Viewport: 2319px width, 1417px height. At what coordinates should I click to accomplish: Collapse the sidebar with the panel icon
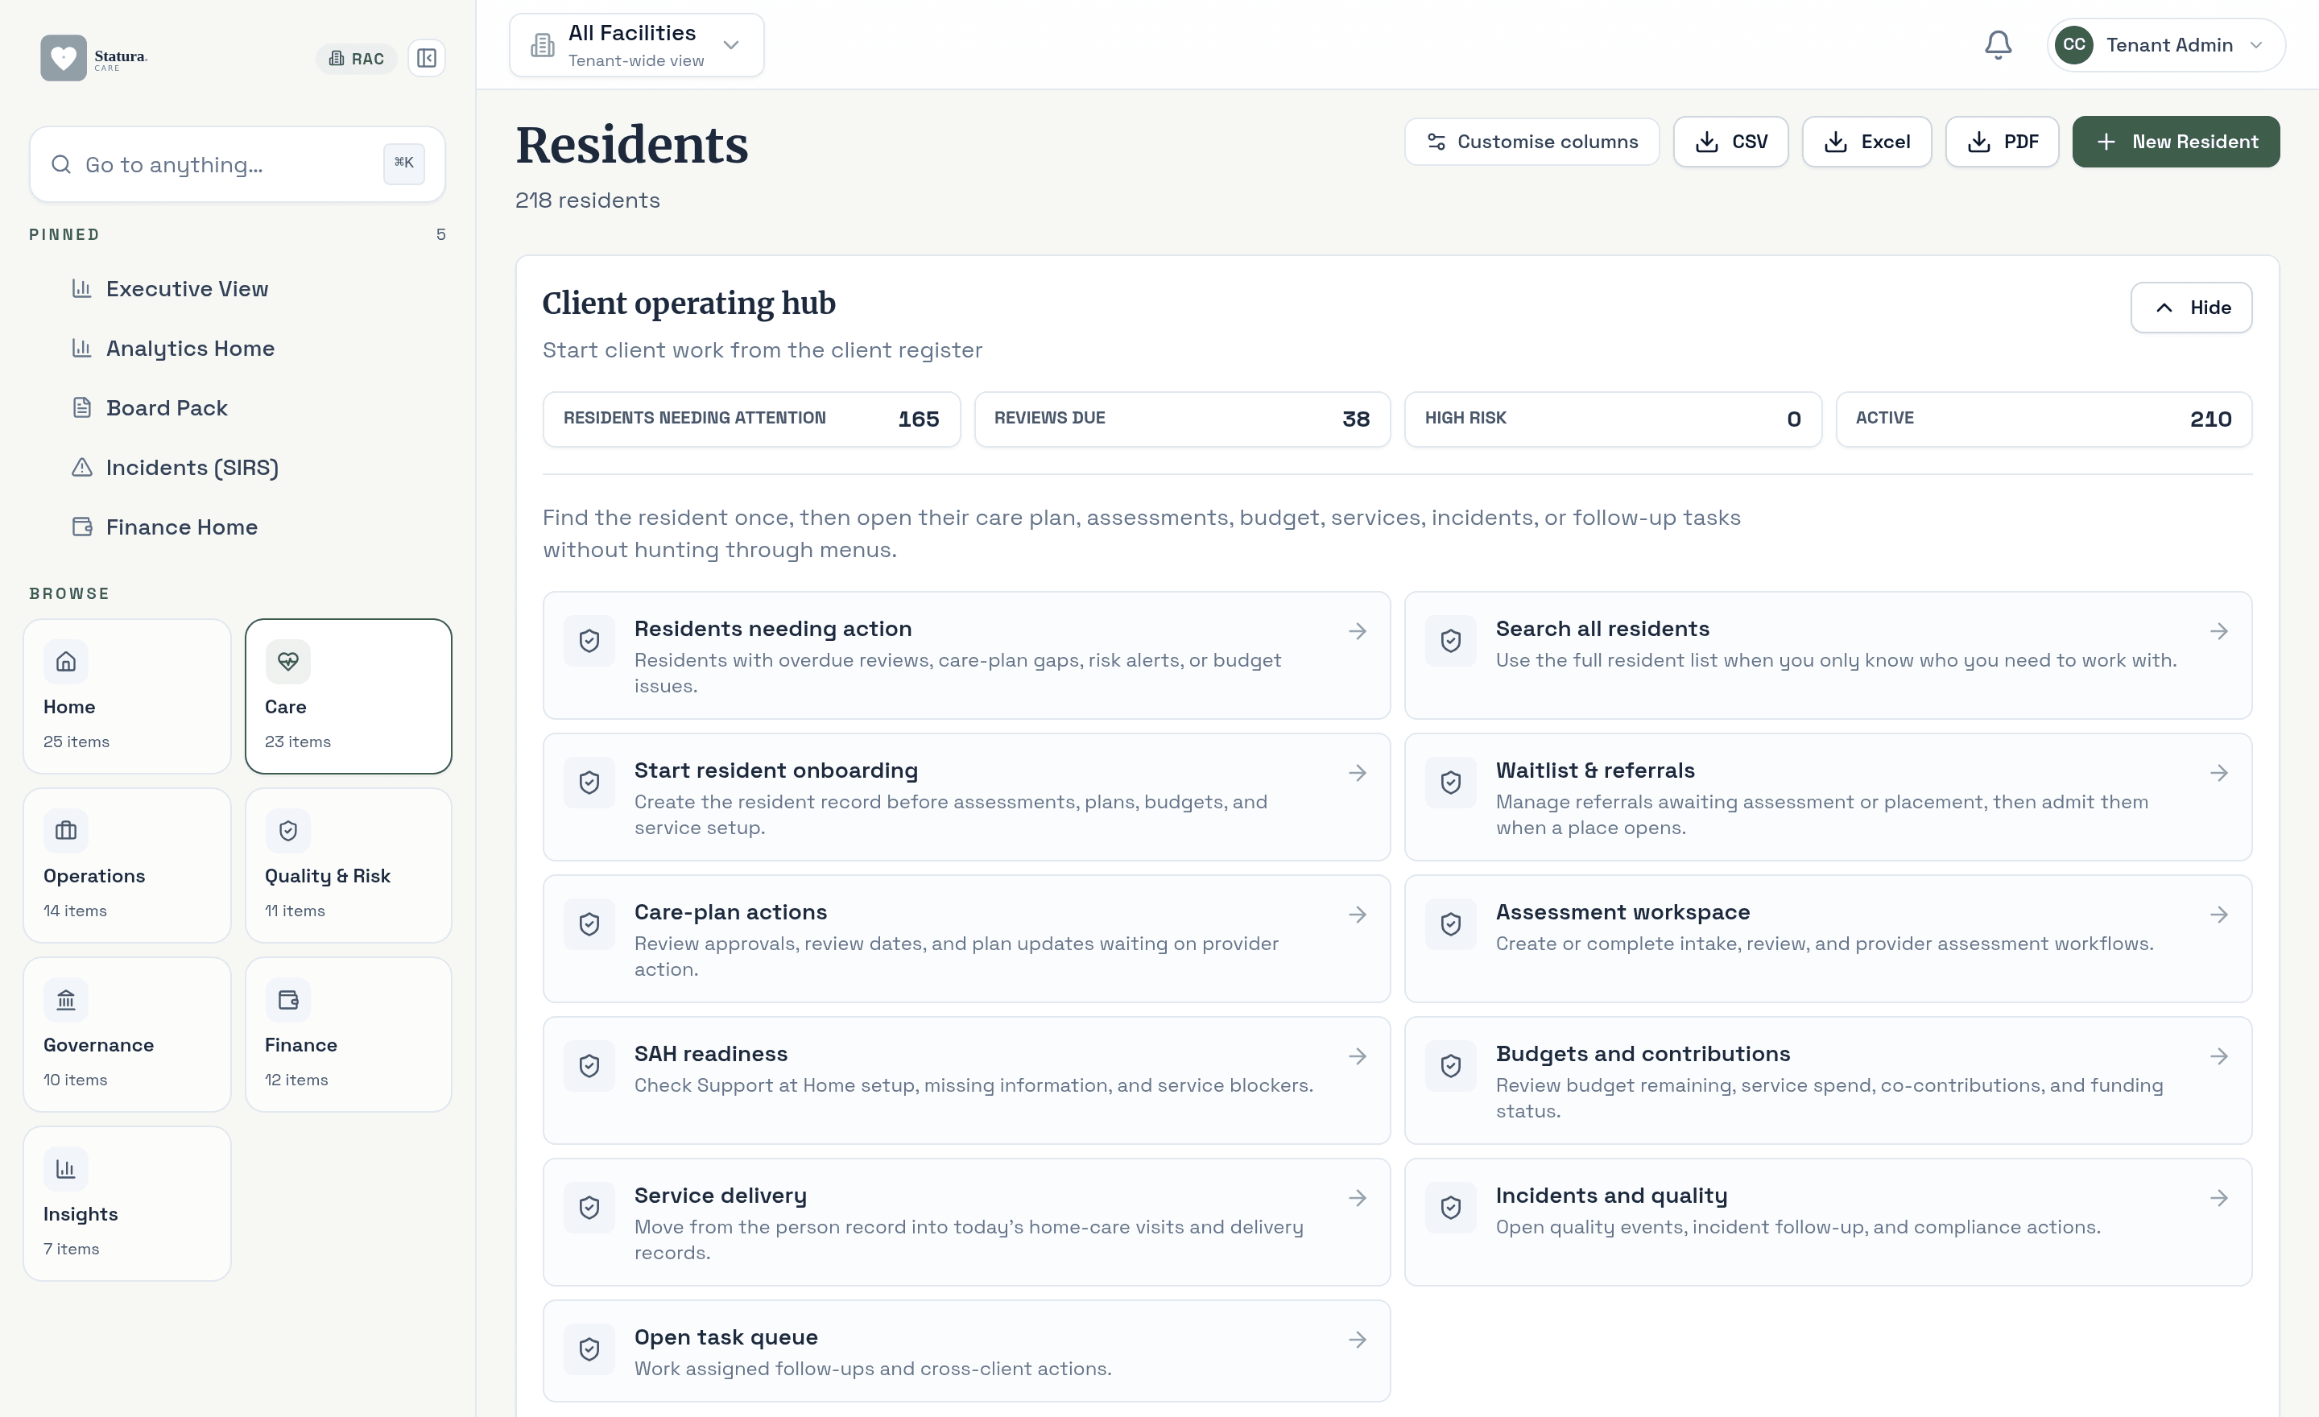point(426,58)
